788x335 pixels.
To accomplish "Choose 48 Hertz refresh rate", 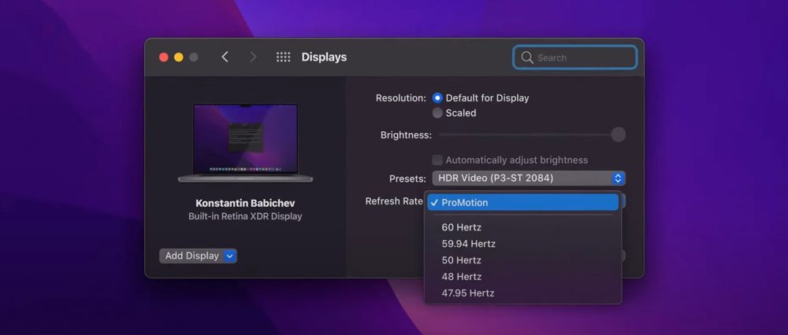I will (461, 277).
